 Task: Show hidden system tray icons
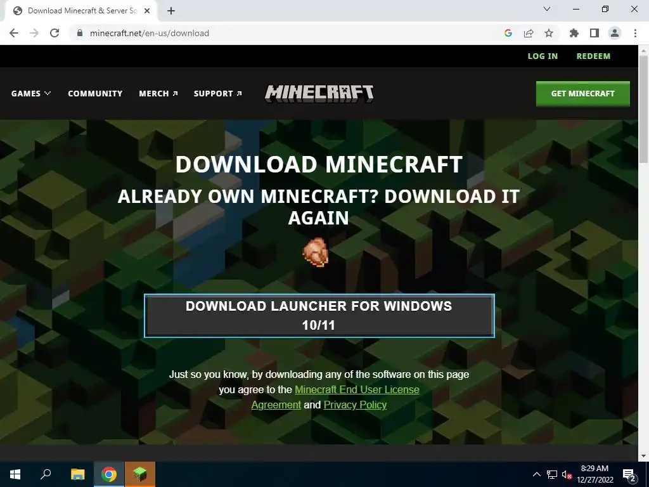(536, 474)
